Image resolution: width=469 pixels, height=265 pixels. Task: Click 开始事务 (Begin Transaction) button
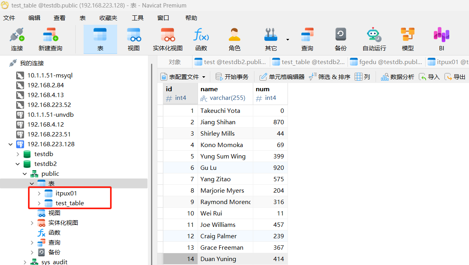232,77
